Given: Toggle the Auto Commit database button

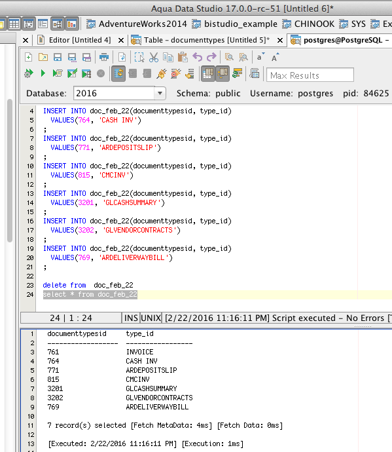Looking at the screenshot, I should pyautogui.click(x=118, y=73).
